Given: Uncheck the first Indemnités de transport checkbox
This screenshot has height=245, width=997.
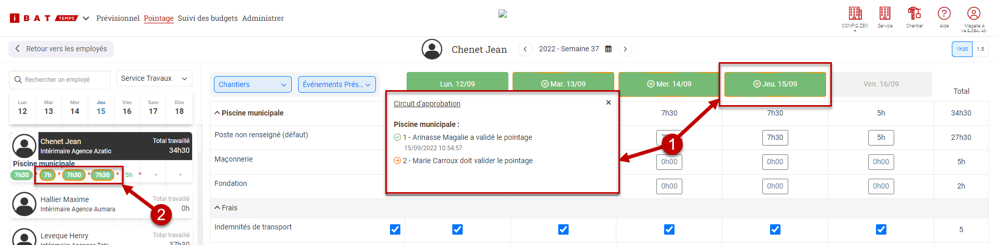Looking at the screenshot, I should coord(395,229).
